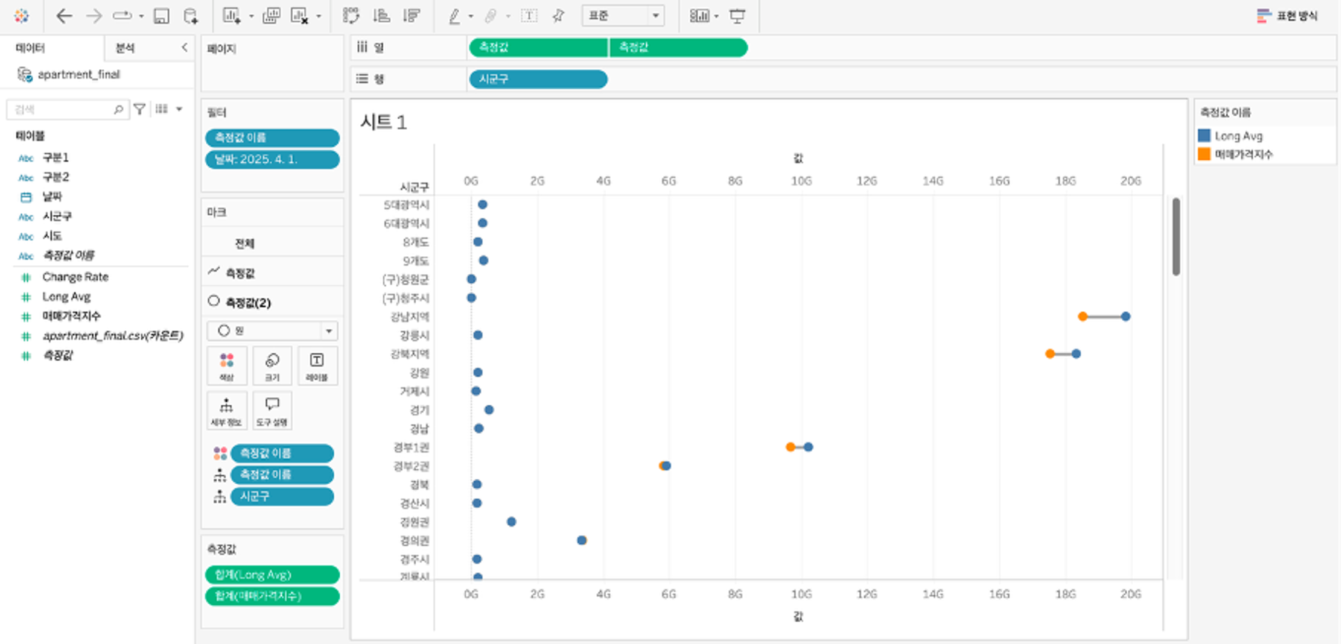Click the pin axis icon

[559, 16]
